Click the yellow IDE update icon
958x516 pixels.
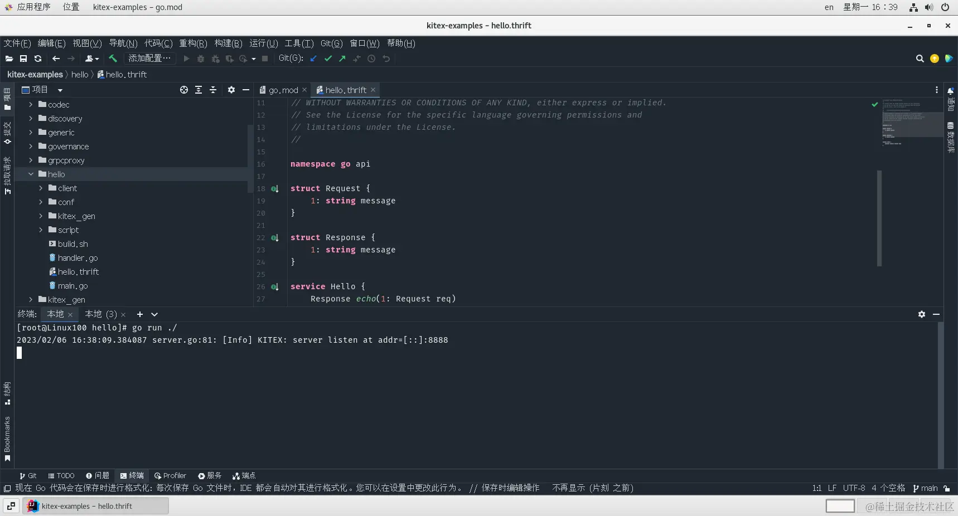(935, 59)
